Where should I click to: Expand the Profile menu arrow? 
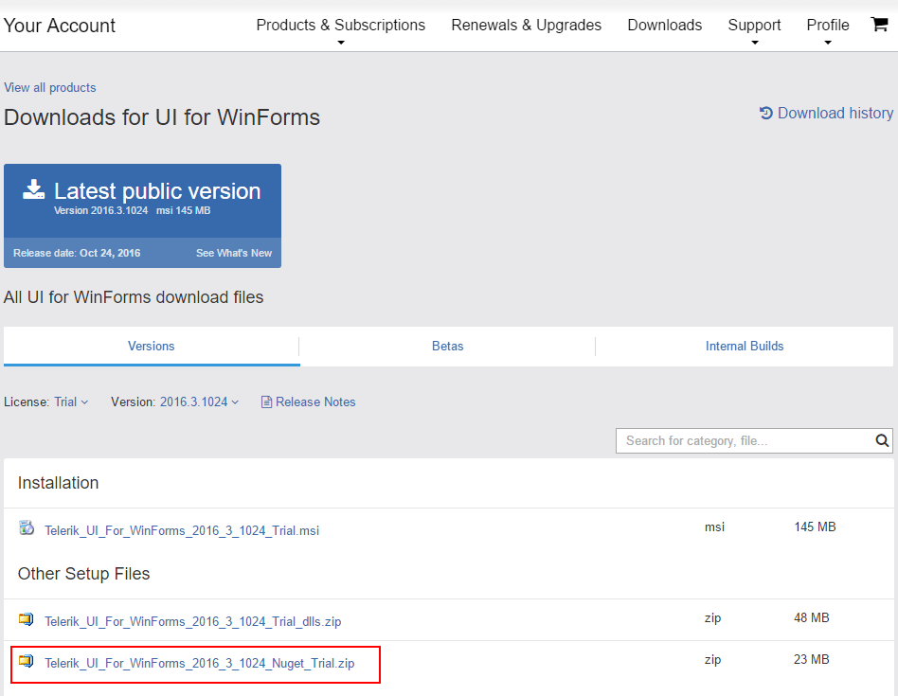(828, 43)
